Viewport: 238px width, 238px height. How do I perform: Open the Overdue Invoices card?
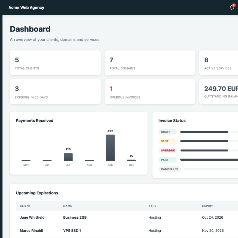pyautogui.click(x=150, y=92)
